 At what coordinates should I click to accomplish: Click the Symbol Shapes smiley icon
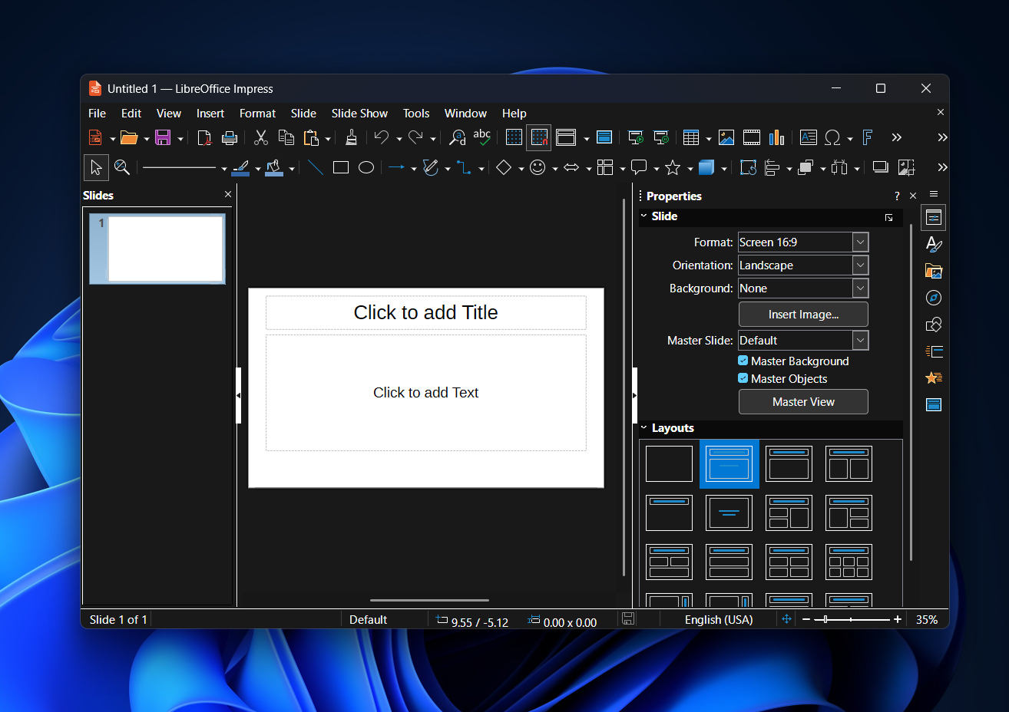(538, 167)
